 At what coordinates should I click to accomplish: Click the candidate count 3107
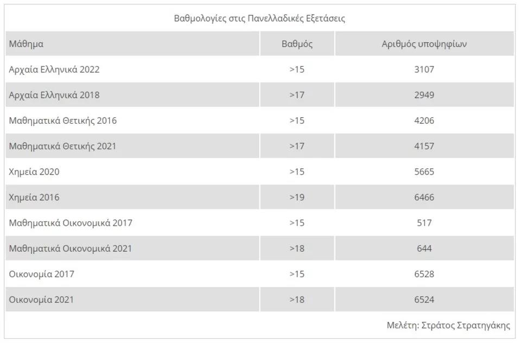(424, 69)
